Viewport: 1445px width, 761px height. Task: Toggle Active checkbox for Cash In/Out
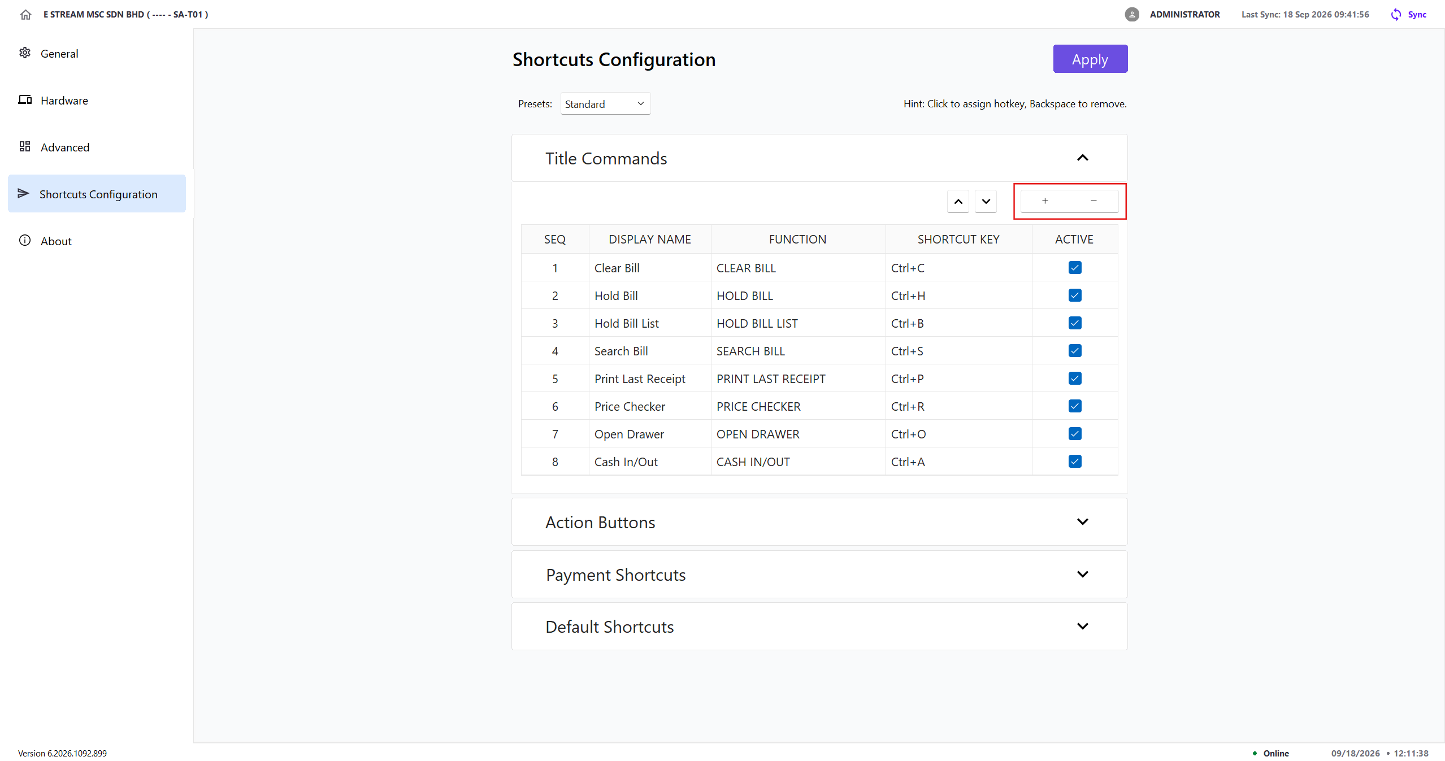pos(1074,462)
